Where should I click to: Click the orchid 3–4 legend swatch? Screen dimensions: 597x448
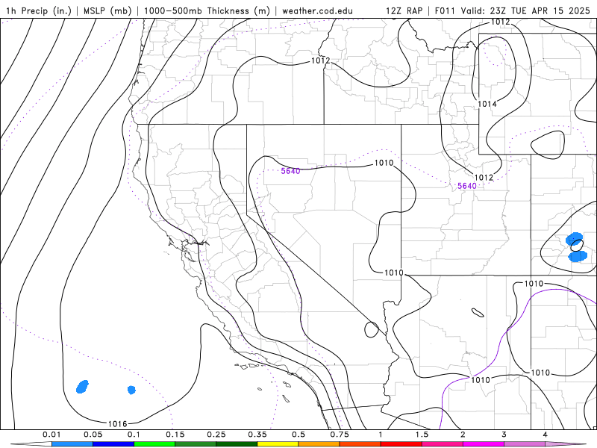[525, 444]
